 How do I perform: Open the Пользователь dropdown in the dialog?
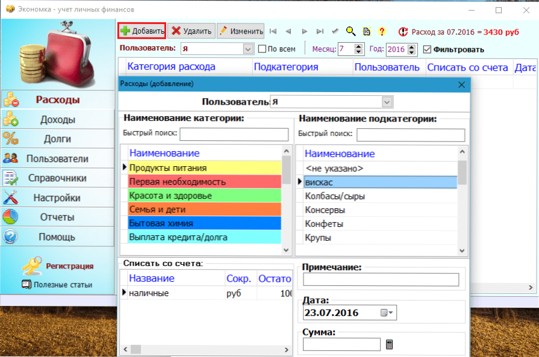point(387,102)
